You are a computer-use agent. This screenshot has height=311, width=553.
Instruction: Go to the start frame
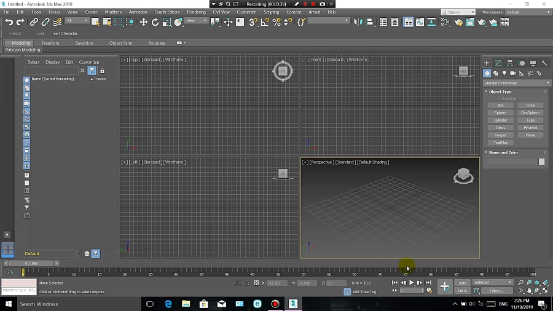point(394,283)
